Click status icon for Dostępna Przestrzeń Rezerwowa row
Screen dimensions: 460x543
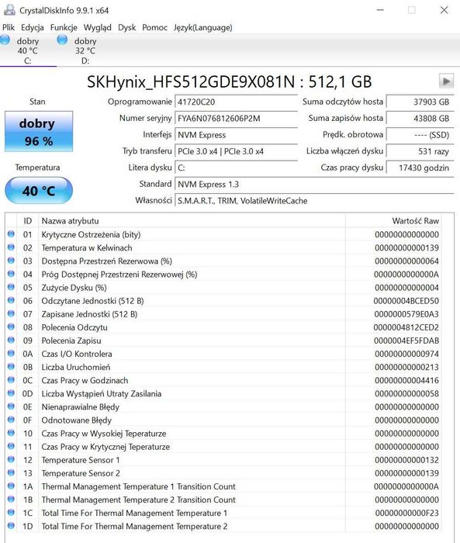click(x=11, y=261)
